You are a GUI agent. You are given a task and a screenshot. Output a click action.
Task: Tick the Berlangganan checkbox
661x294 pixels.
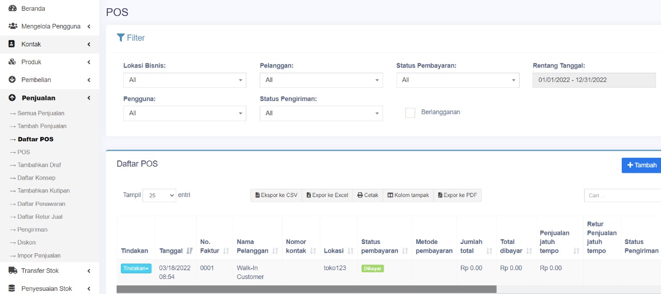[x=410, y=112]
